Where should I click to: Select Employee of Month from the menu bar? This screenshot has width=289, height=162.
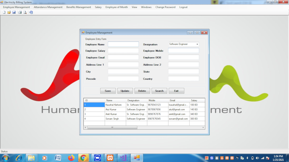point(116,7)
